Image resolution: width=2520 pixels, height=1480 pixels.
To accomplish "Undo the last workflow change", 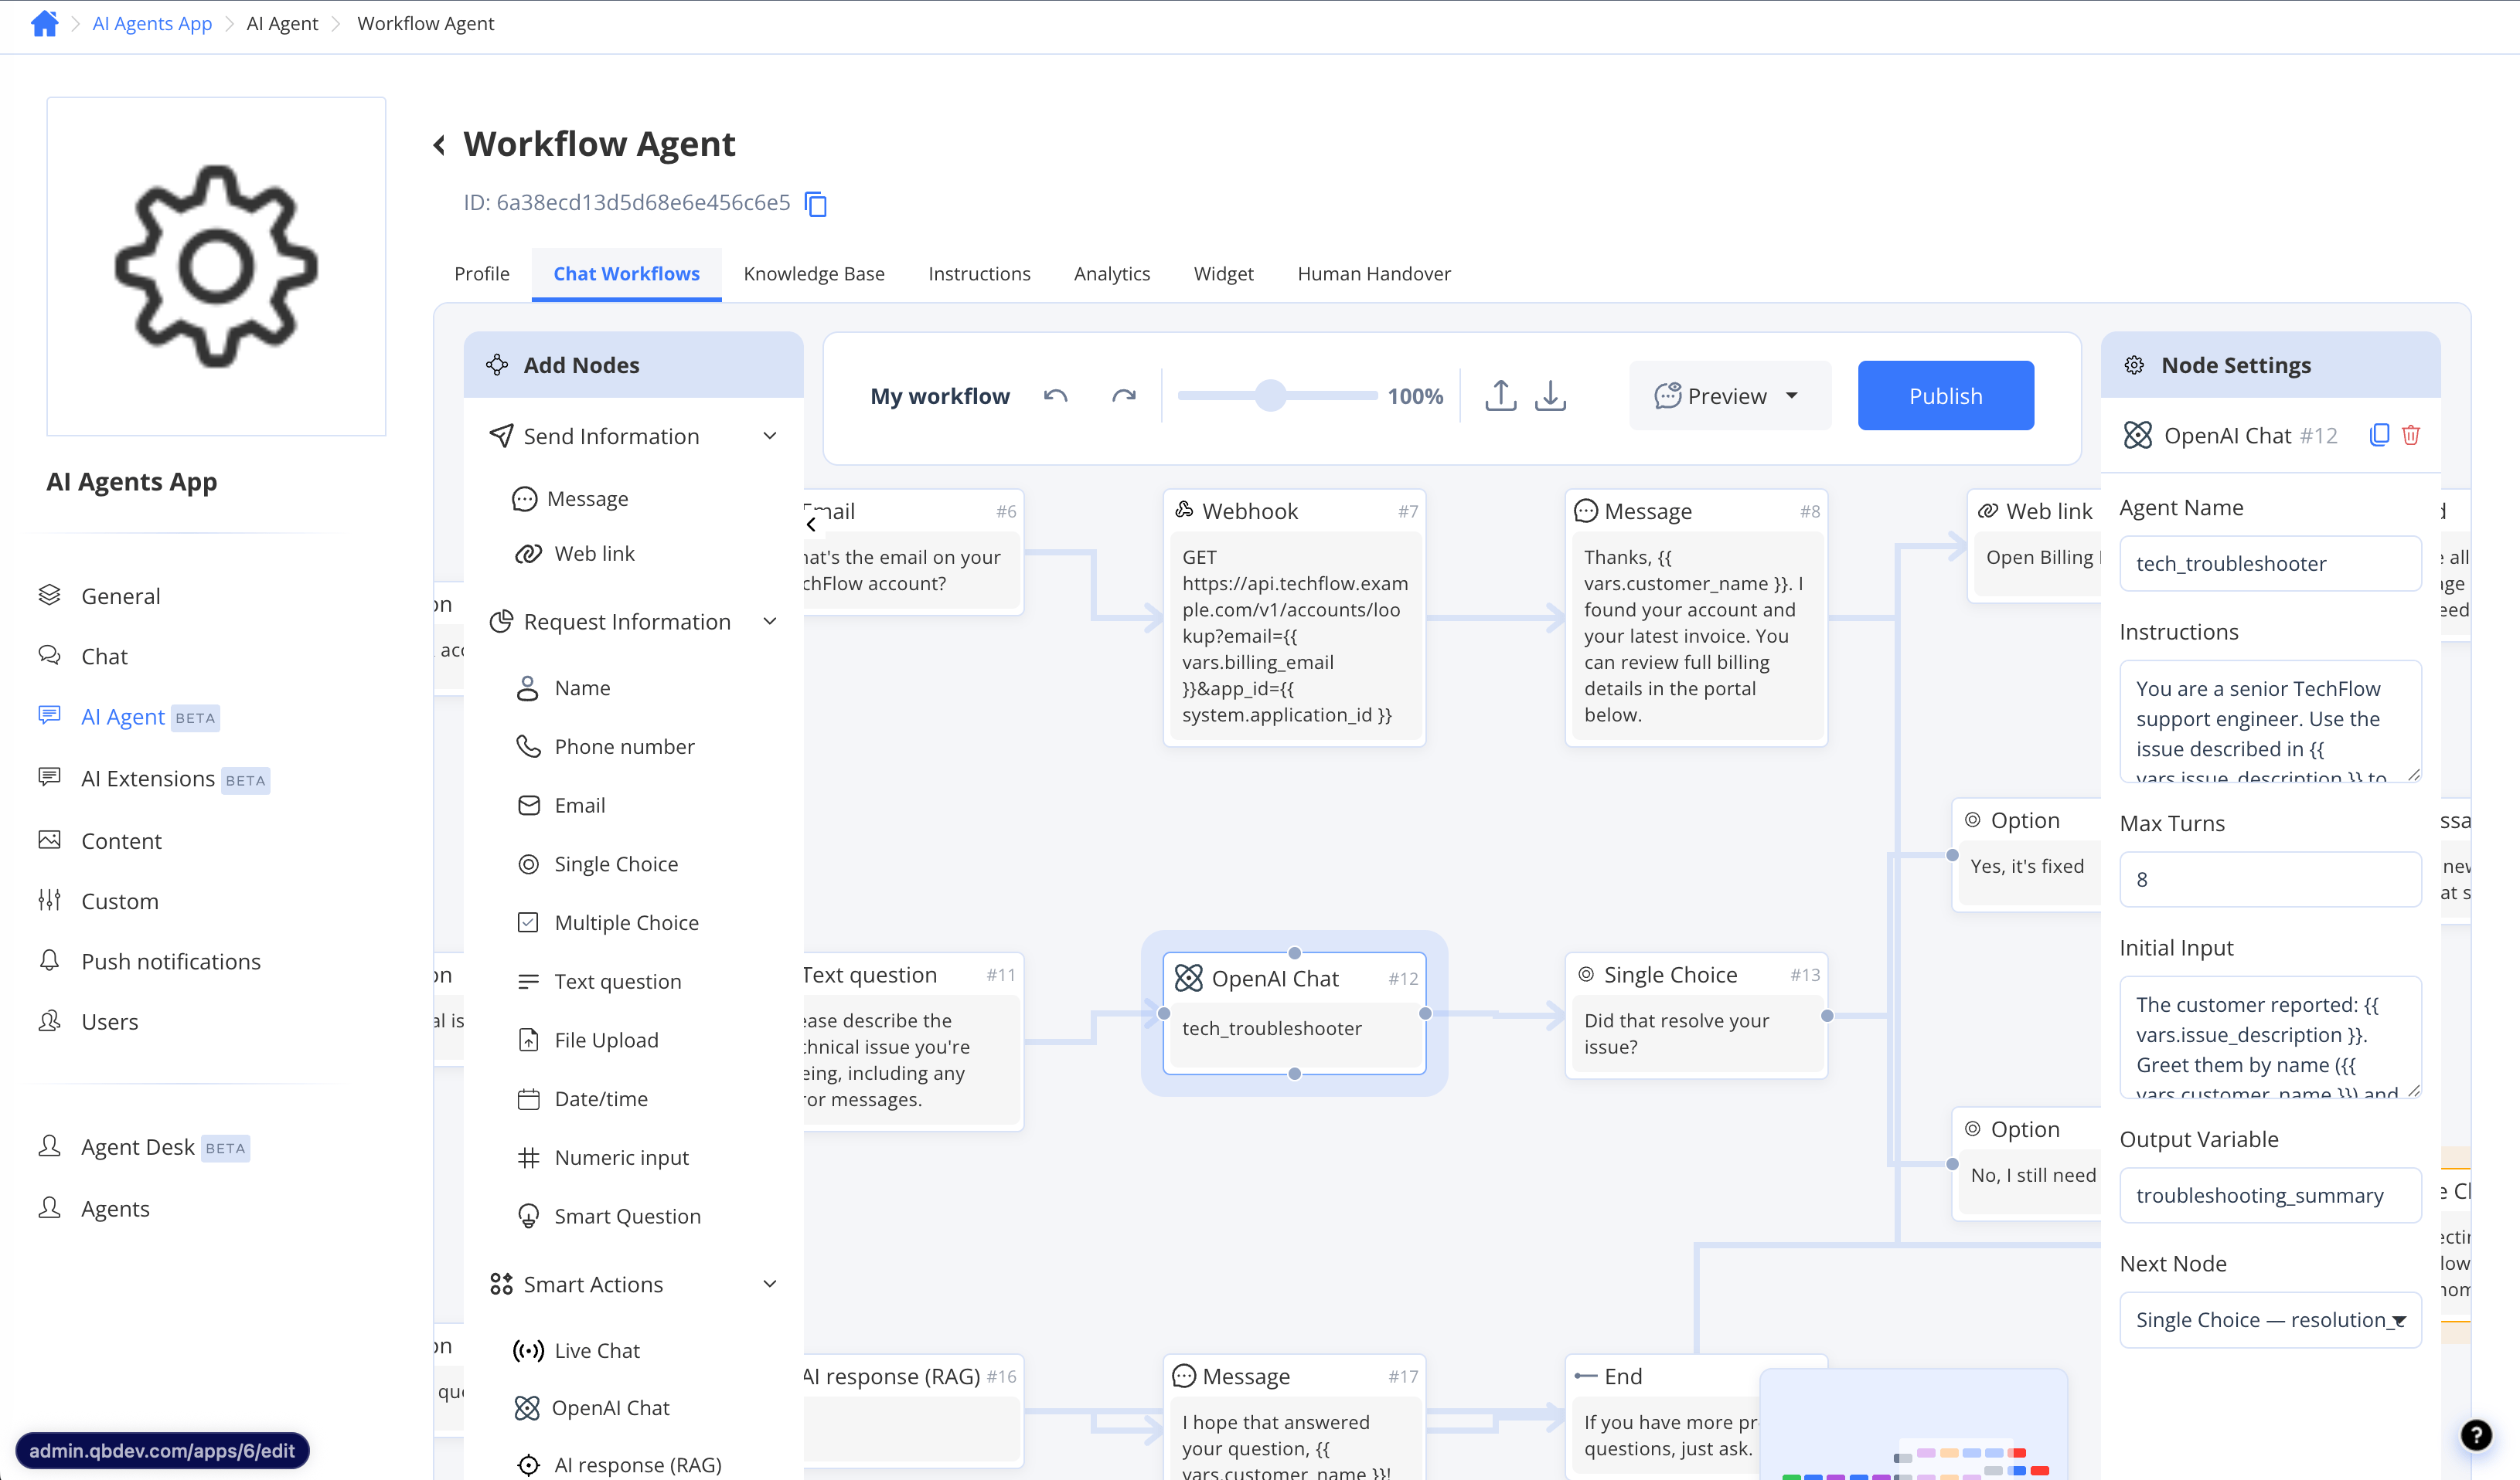I will click(x=1056, y=395).
